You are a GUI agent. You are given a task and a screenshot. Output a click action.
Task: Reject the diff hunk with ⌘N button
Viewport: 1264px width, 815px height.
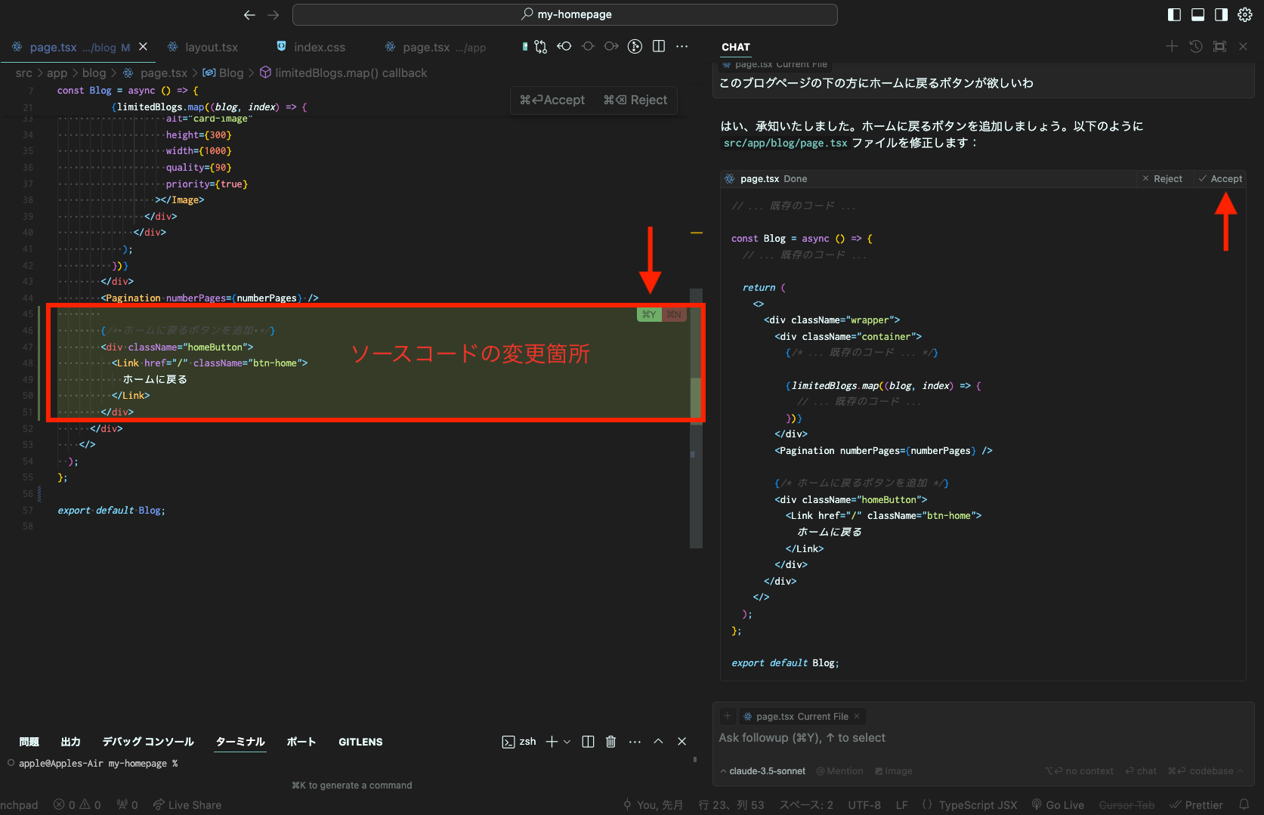pos(674,315)
